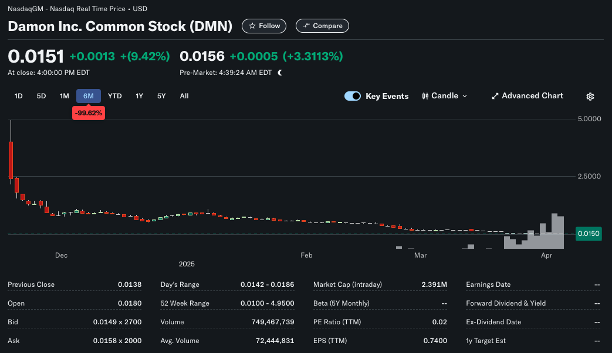The image size is (612, 353).
Task: Click the Feb date axis label
Action: pos(306,255)
